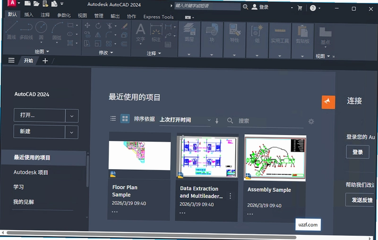
Task: Open the Properties (特性) panel button
Action: (234, 33)
